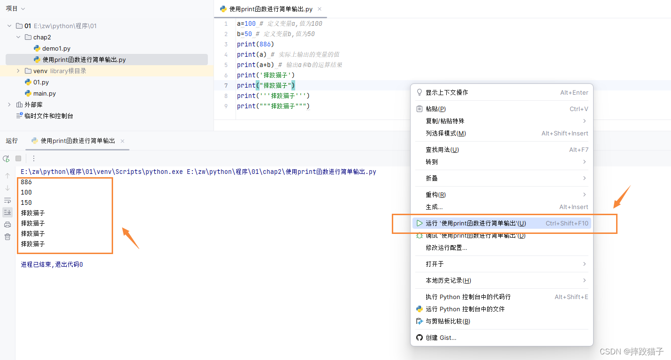This screenshot has width=671, height=360.
Task: Open the 转到 submenu
Action: [502, 162]
